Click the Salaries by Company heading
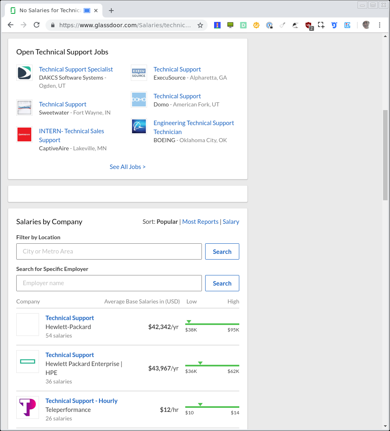390x431 pixels. pyautogui.click(x=49, y=222)
